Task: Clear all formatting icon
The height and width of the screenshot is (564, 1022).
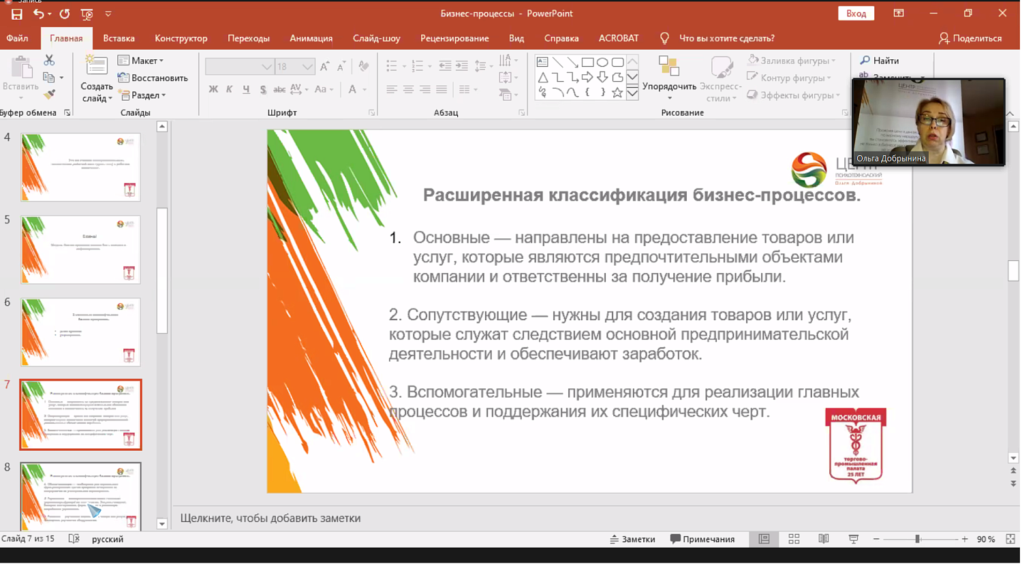Action: coord(363,66)
